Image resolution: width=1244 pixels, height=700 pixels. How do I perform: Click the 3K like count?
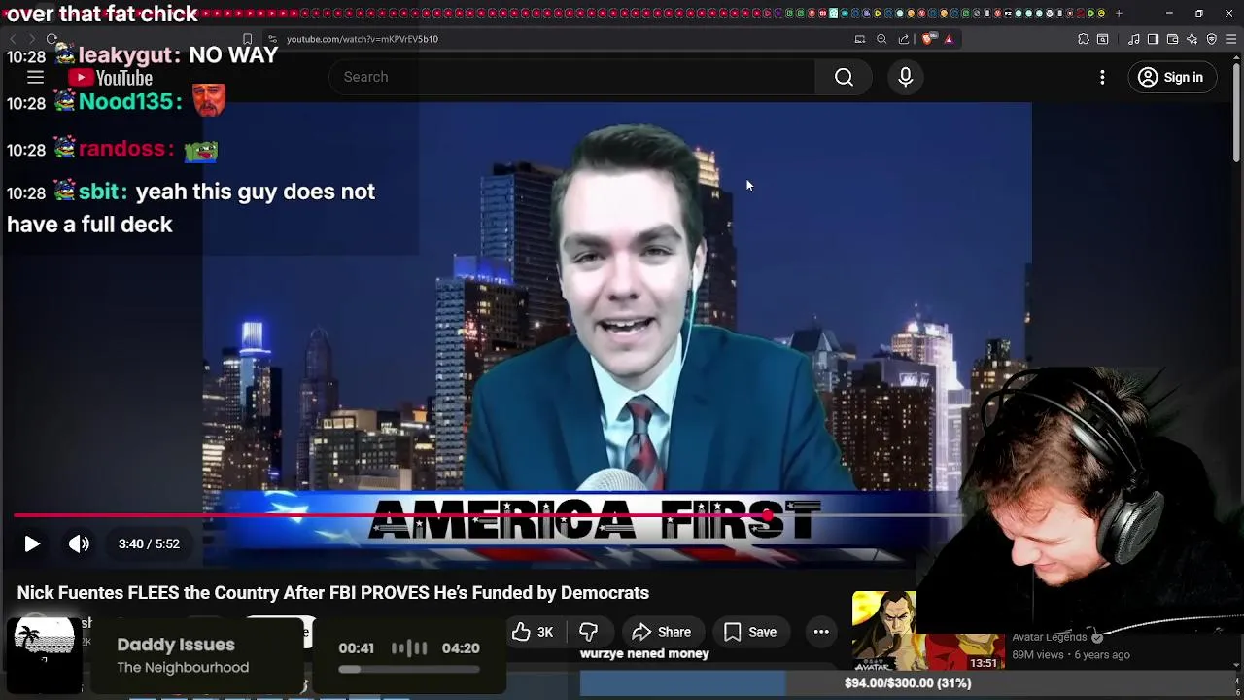[545, 632]
